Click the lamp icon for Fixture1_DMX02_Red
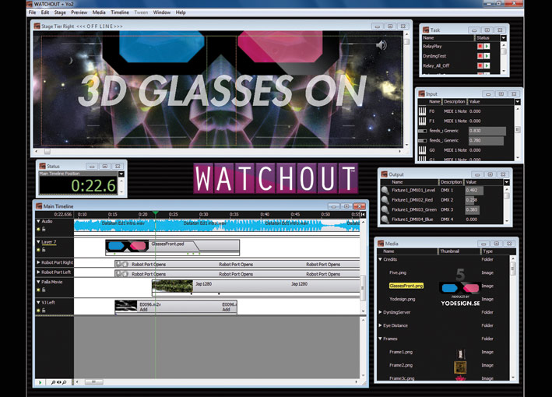Screen dimensions: 552x397 click(385, 200)
